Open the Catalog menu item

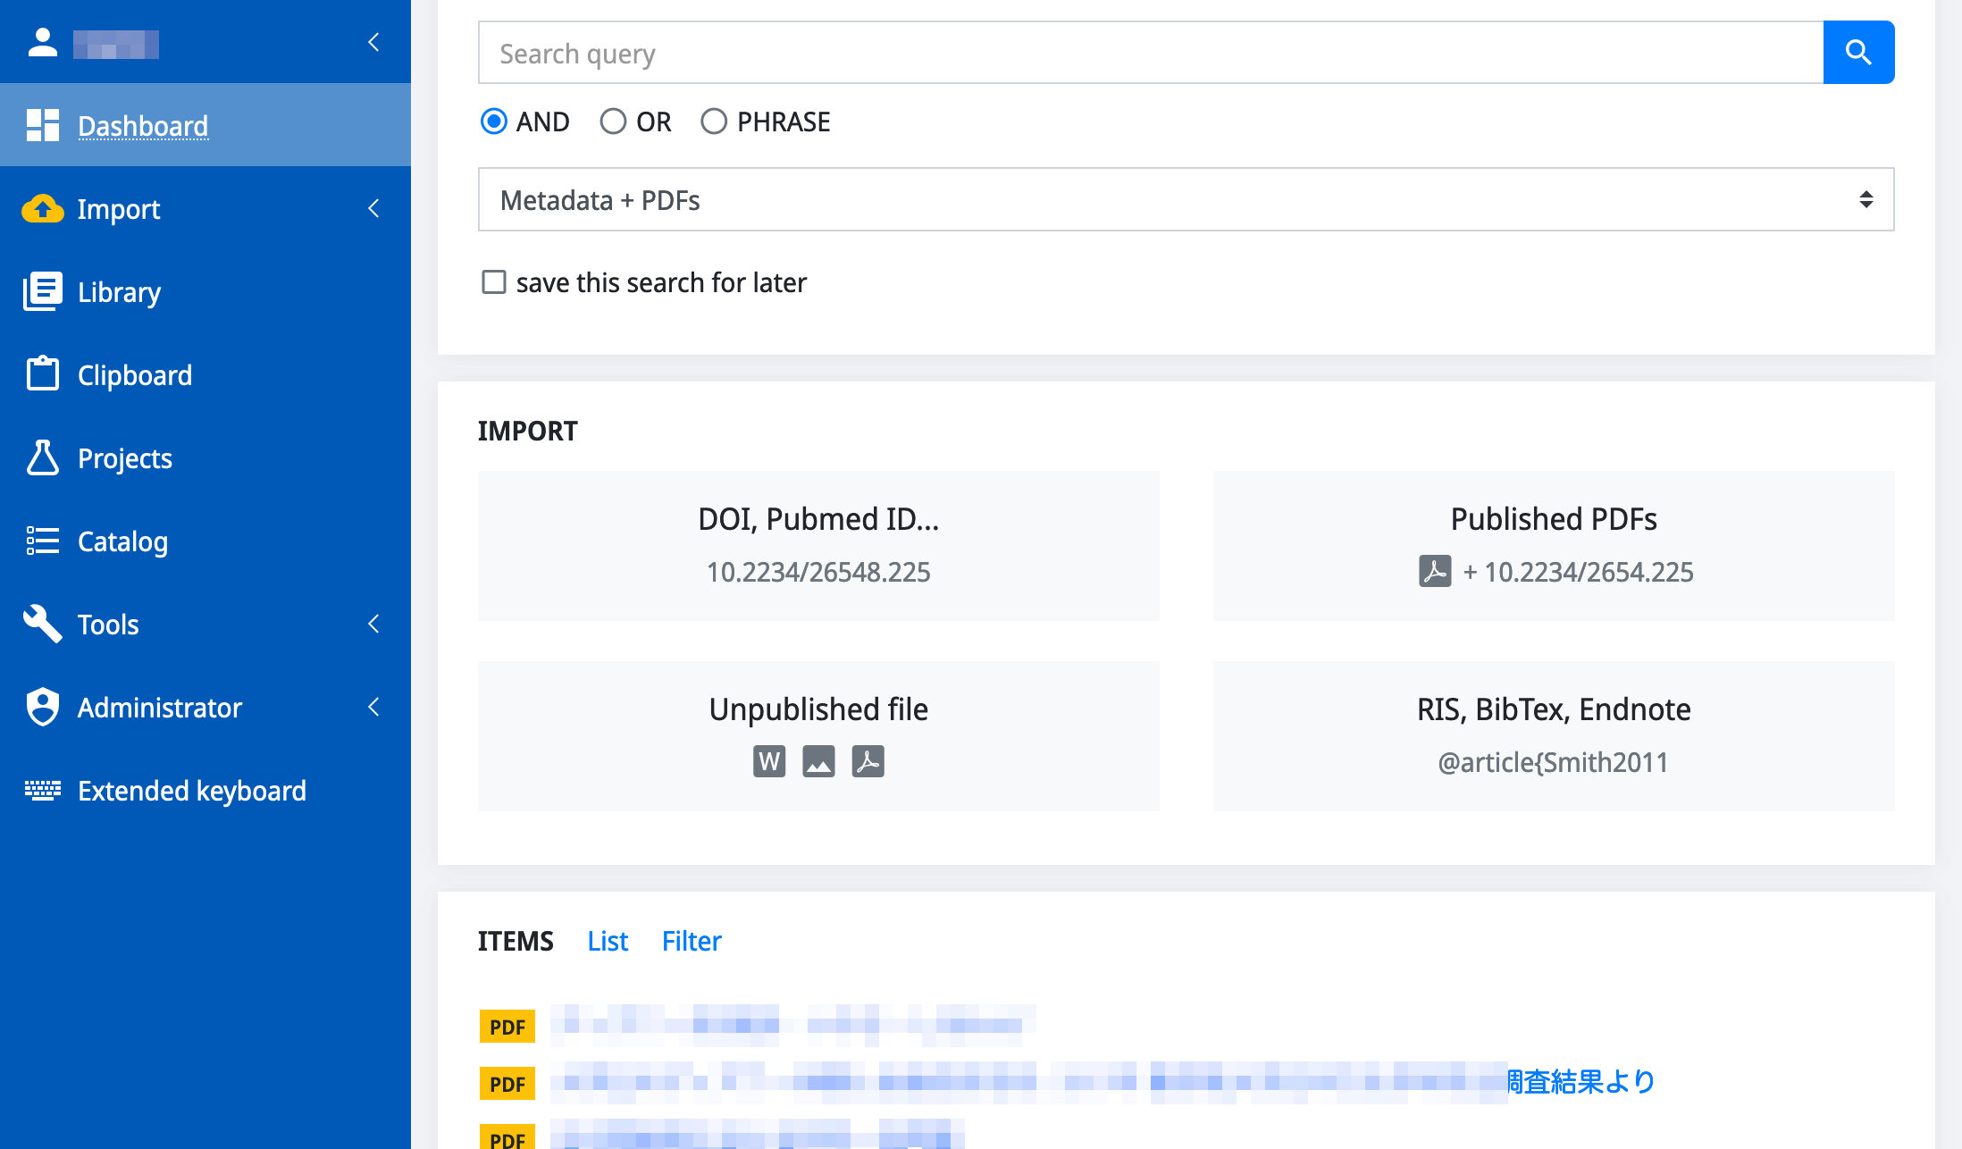coord(122,541)
